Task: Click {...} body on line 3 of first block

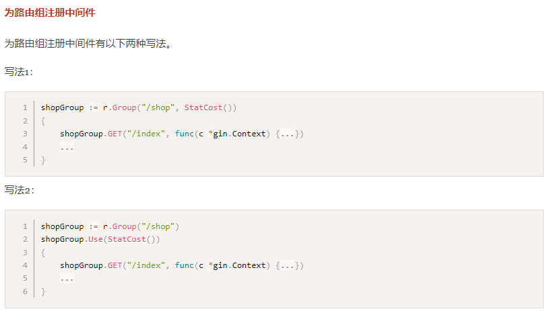Action: 288,134
